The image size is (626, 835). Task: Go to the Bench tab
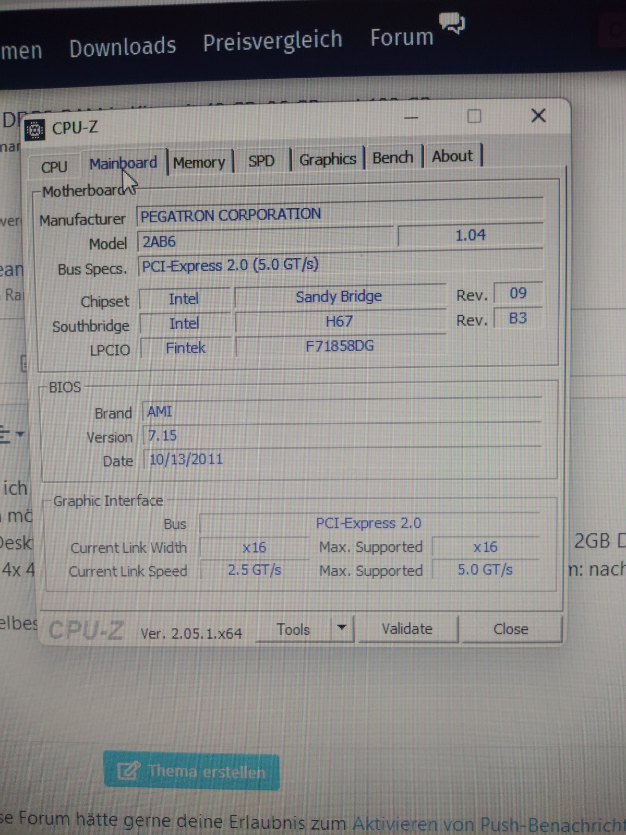(x=393, y=157)
